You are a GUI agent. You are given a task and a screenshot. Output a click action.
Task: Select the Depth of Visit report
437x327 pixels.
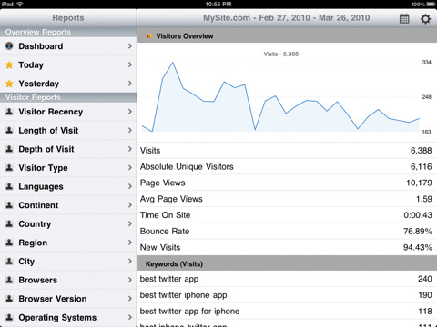click(68, 149)
